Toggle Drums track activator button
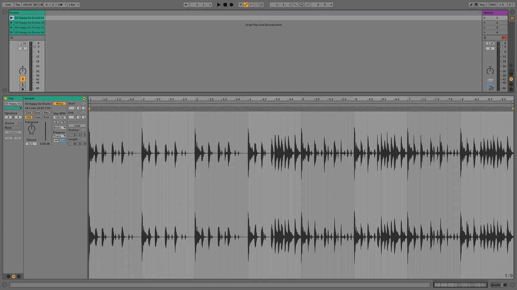Image resolution: width=517 pixels, height=290 pixels. (x=23, y=79)
